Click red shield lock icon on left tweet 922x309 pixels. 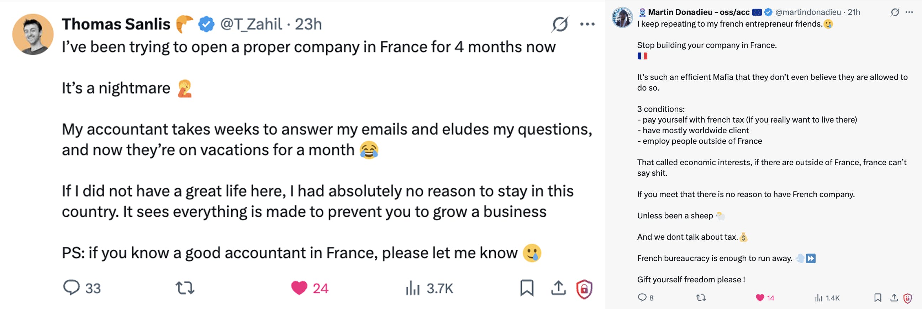[x=584, y=289]
